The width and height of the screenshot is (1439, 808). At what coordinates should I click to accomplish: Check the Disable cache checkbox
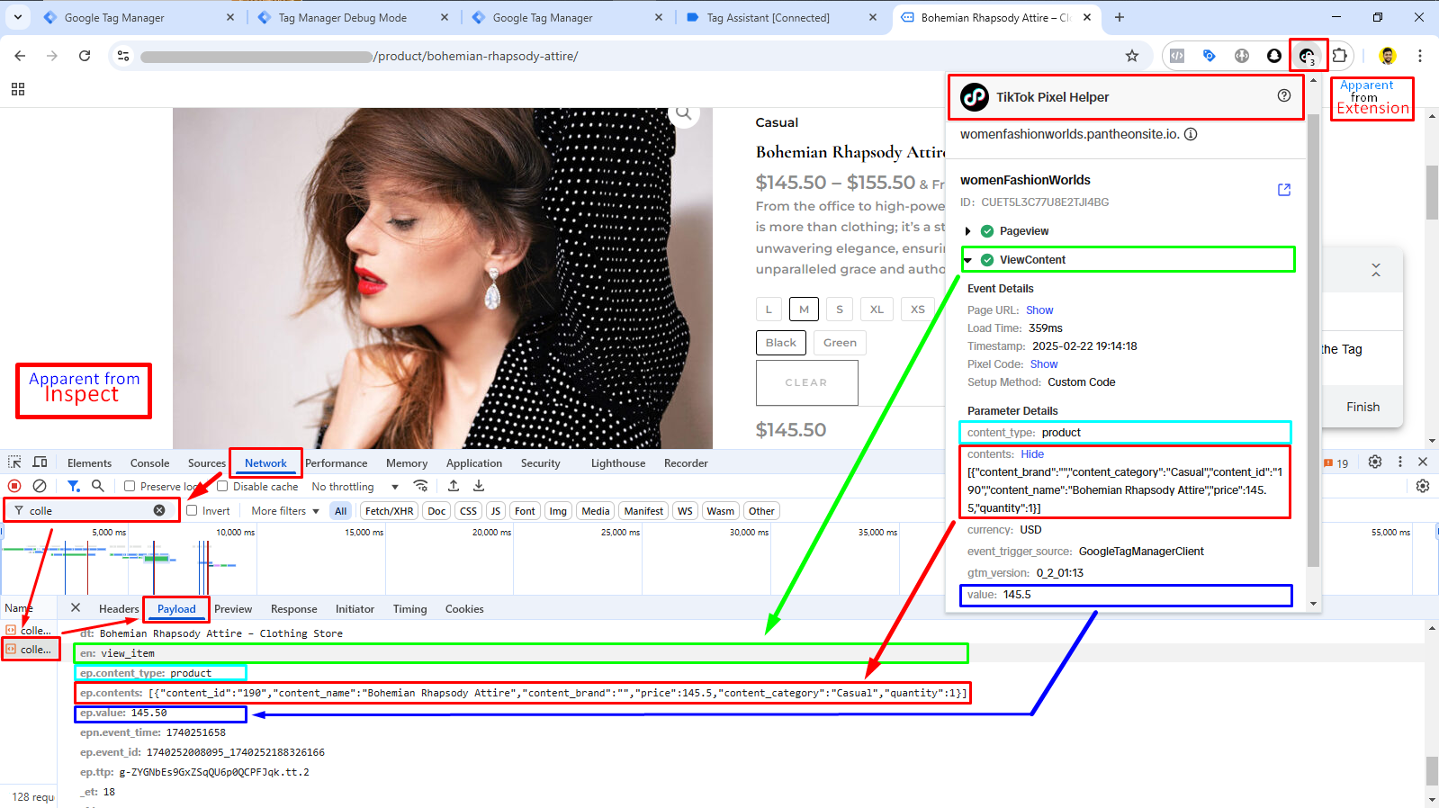pyautogui.click(x=222, y=486)
